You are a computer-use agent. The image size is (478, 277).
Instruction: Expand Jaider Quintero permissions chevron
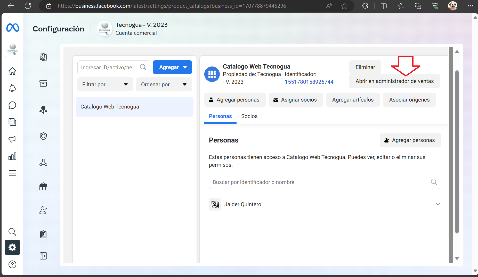point(438,204)
